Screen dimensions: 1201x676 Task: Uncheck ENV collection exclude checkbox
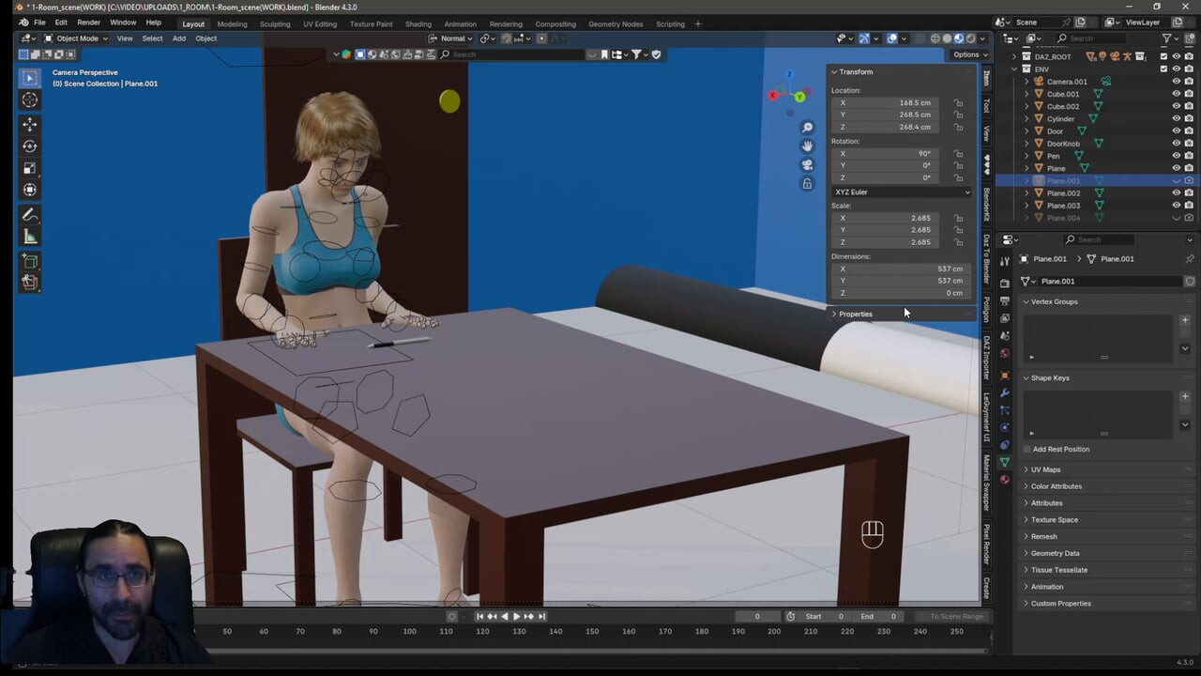(1163, 69)
